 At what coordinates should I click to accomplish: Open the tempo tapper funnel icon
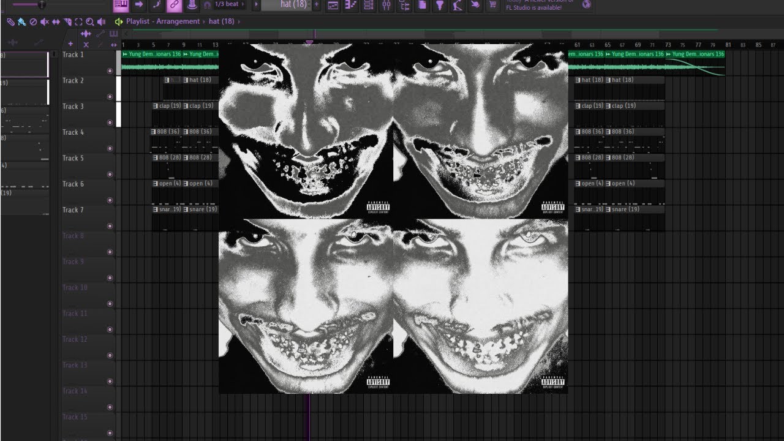(440, 5)
